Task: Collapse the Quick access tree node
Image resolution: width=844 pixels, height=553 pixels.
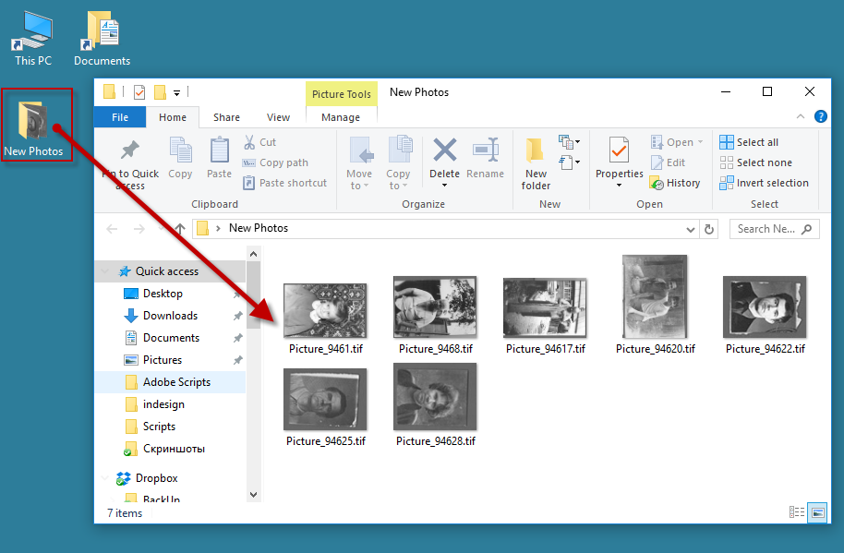Action: click(x=106, y=271)
